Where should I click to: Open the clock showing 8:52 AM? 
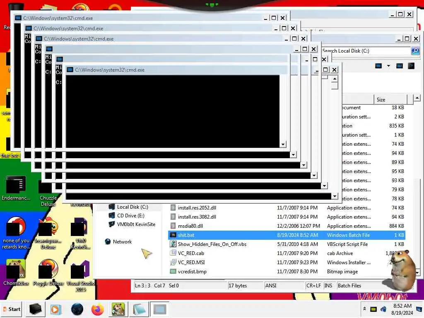pyautogui.click(x=402, y=309)
